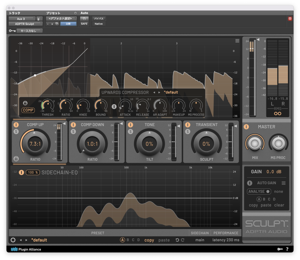This screenshot has height=260, width=300.
Task: Solo the TONE module
Action: pos(130,131)
